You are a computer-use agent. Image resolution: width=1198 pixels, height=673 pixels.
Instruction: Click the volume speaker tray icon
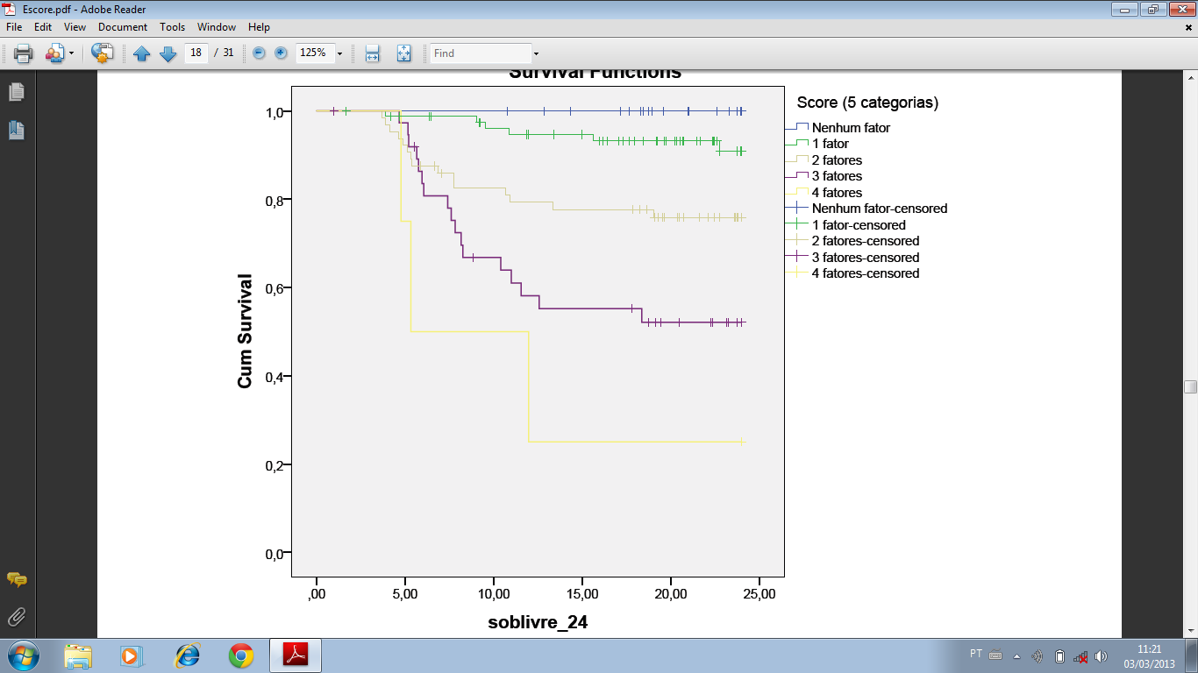pos(1102,655)
